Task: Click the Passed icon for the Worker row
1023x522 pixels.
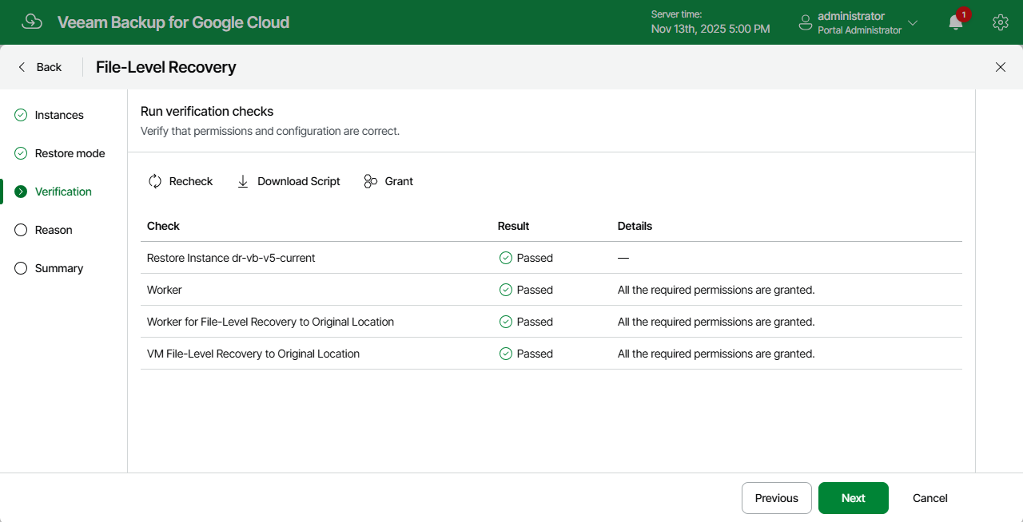Action: coord(505,290)
